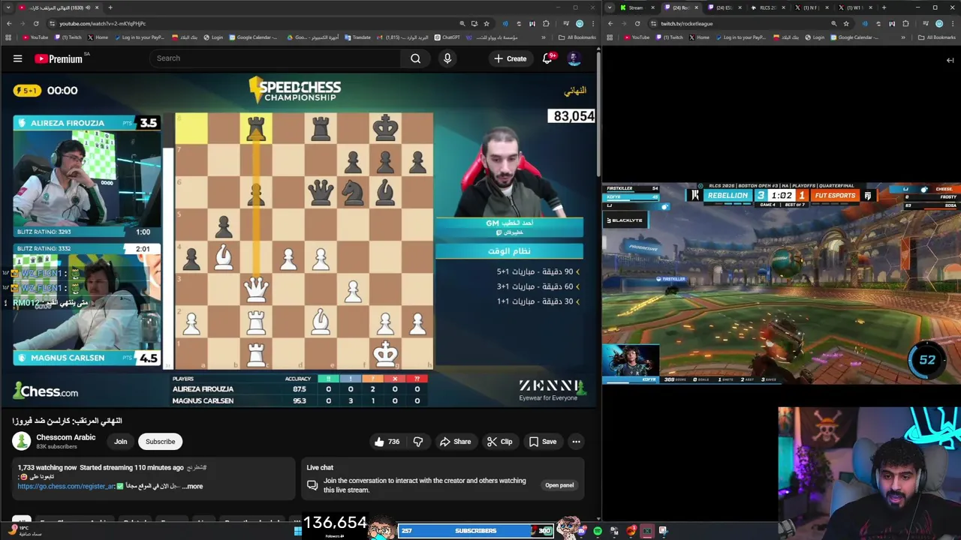
Task: Bookmark the YouTube page with the star
Action: pyautogui.click(x=487, y=23)
